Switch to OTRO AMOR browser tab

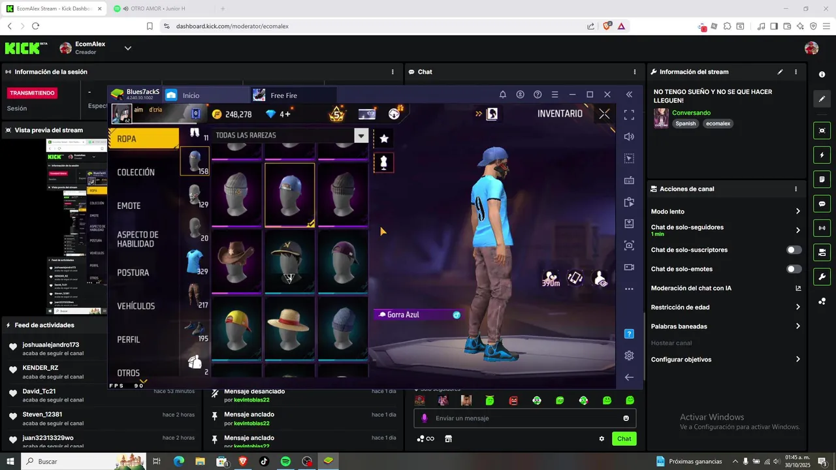click(161, 8)
